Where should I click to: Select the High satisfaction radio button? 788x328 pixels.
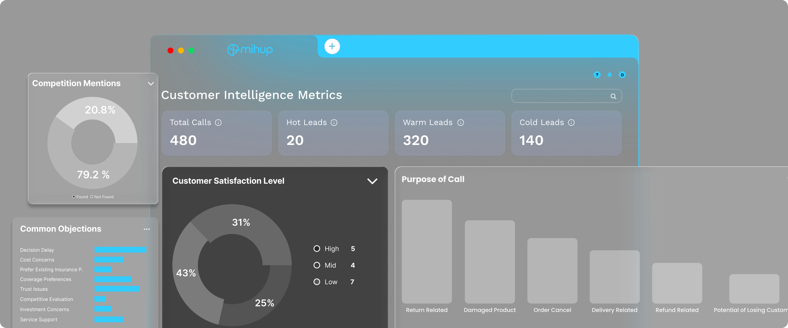[x=317, y=248]
